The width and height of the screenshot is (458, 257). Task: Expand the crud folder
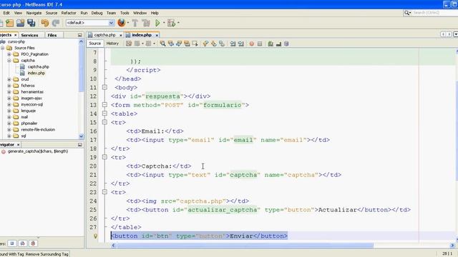pyautogui.click(x=9, y=79)
